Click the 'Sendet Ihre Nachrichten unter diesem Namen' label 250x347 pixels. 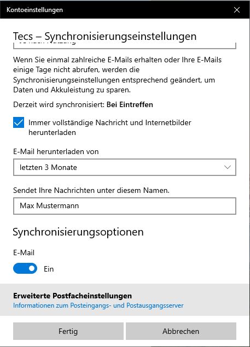pos(91,190)
